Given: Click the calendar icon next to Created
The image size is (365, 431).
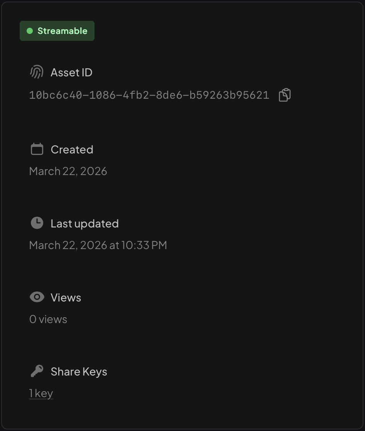Looking at the screenshot, I should [37, 149].
